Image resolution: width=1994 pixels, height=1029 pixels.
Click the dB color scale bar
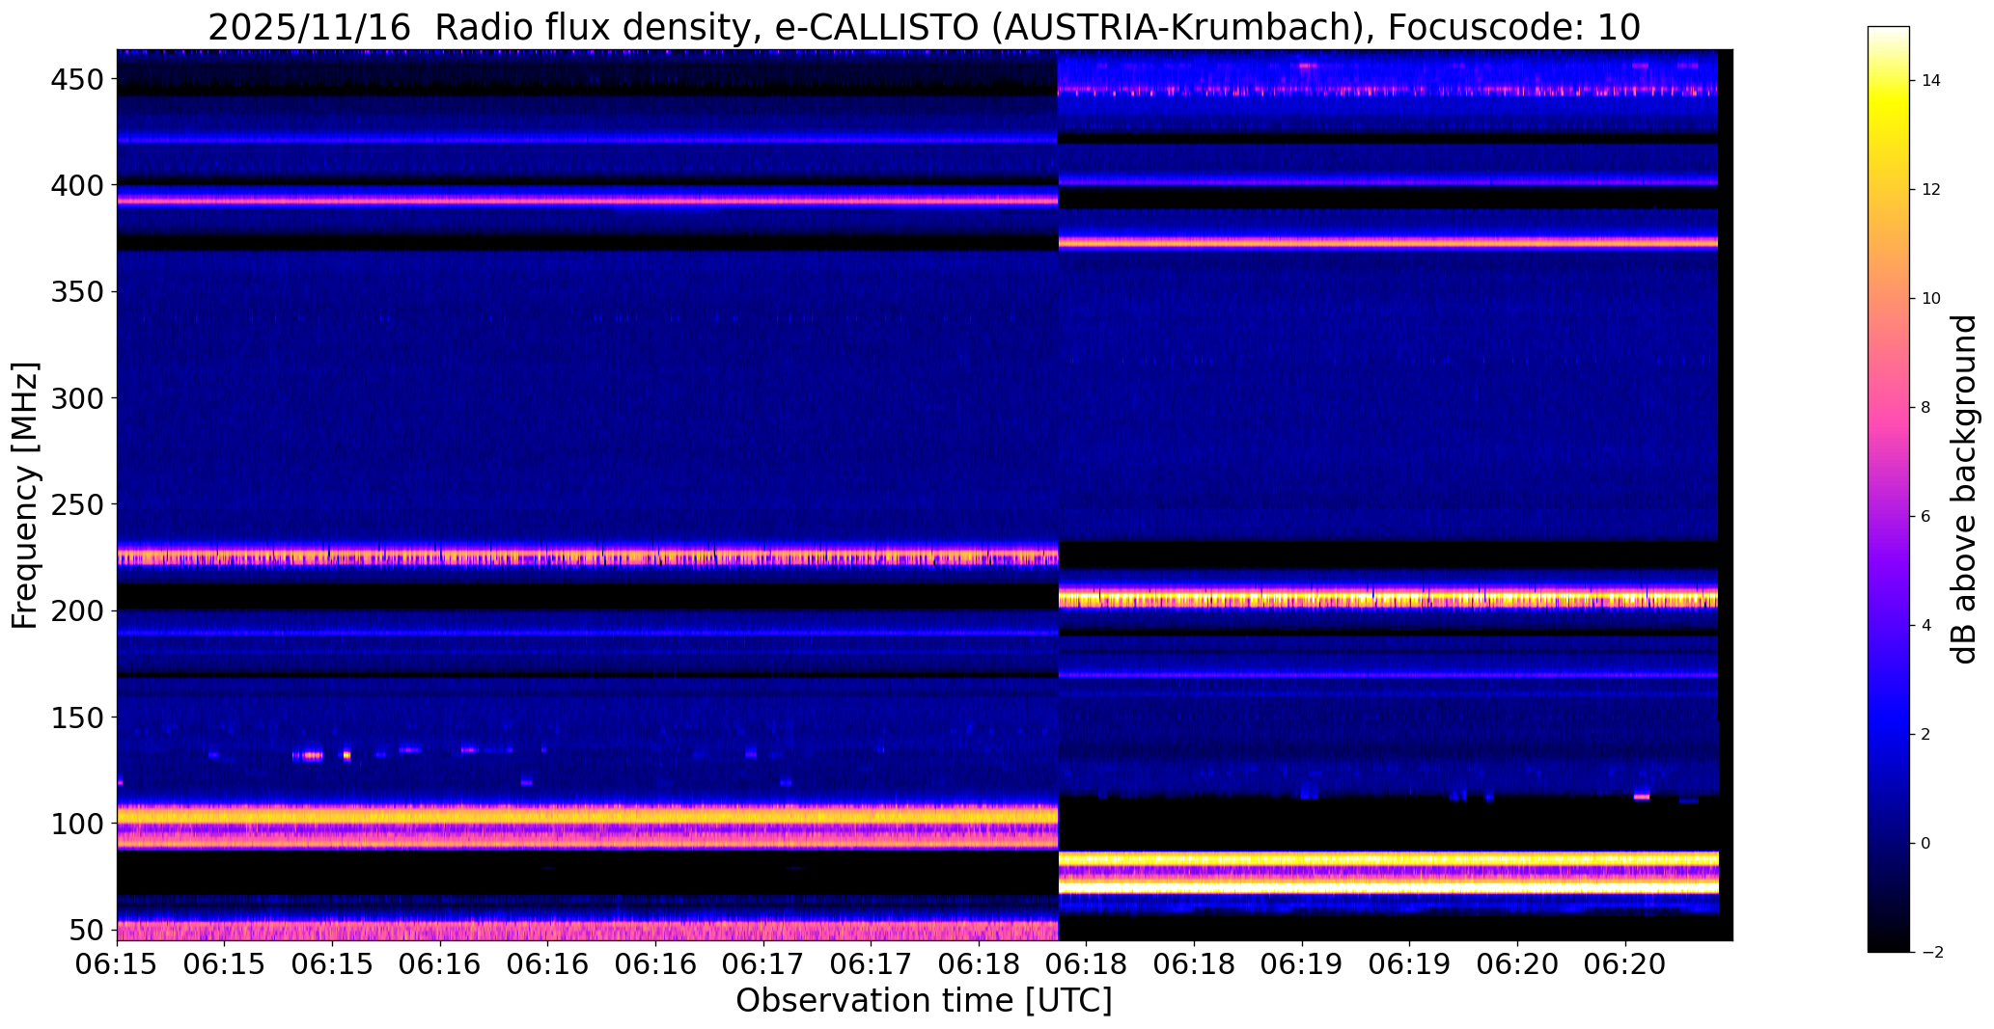pos(1889,489)
